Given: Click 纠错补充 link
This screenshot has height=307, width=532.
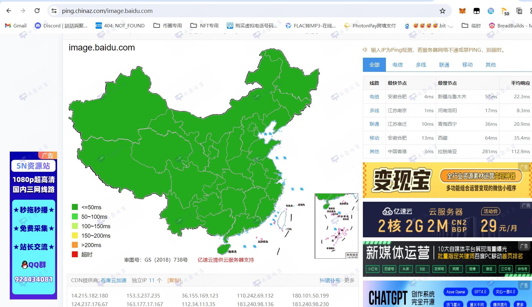Looking at the screenshot, I should click(330, 280).
